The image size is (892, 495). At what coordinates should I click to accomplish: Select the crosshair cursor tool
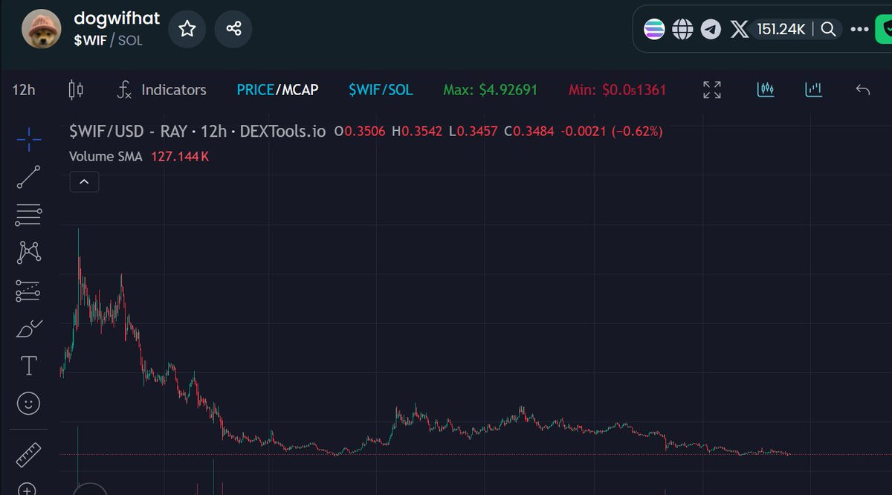(x=28, y=139)
